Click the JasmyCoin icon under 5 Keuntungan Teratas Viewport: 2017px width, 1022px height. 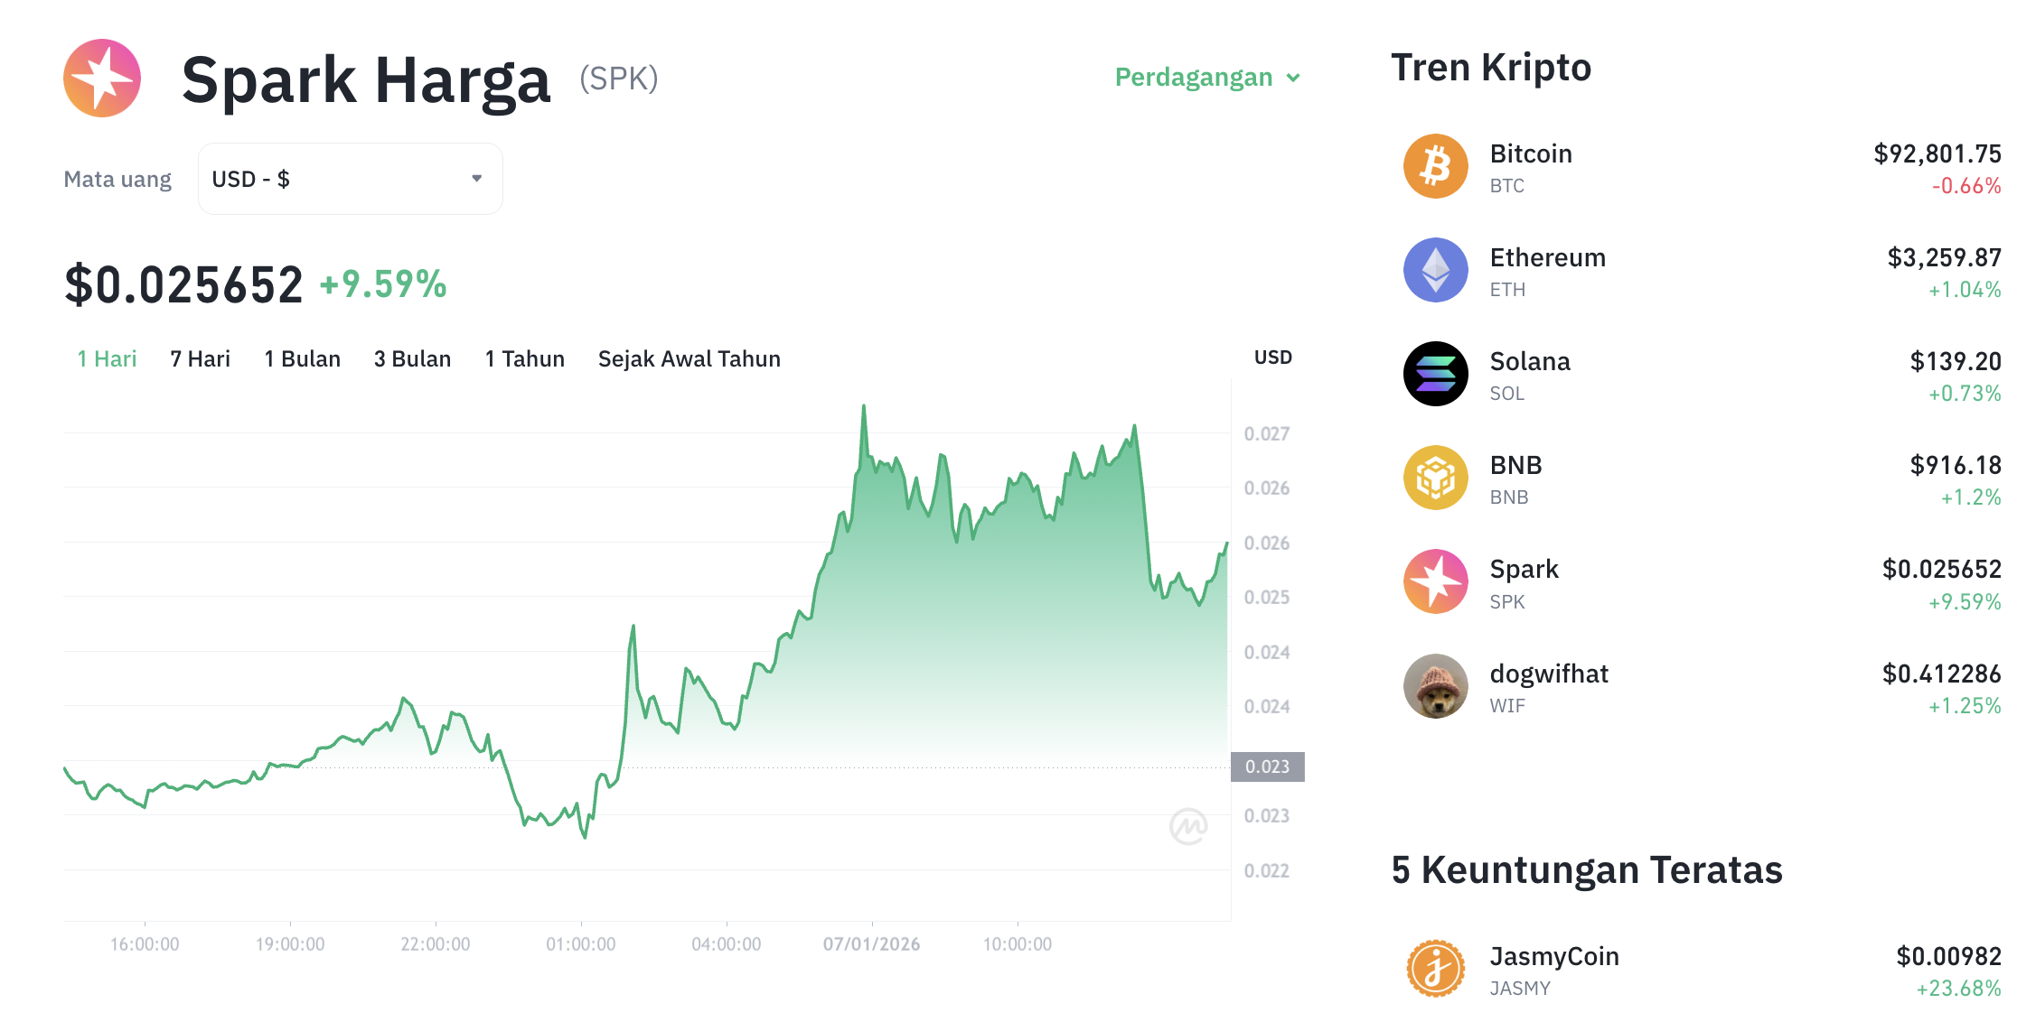(1434, 968)
